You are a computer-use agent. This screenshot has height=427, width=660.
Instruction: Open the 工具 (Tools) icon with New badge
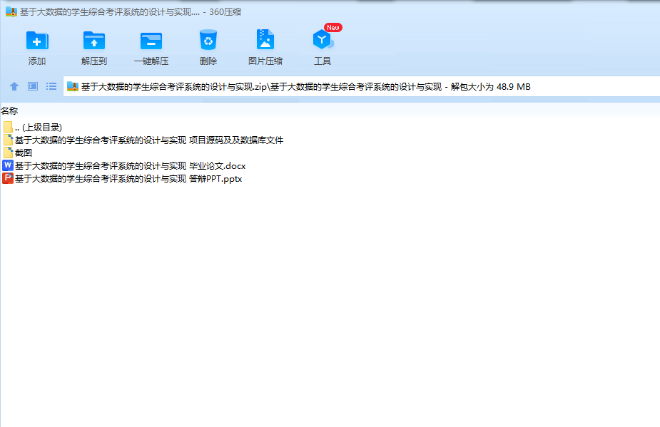tap(323, 40)
